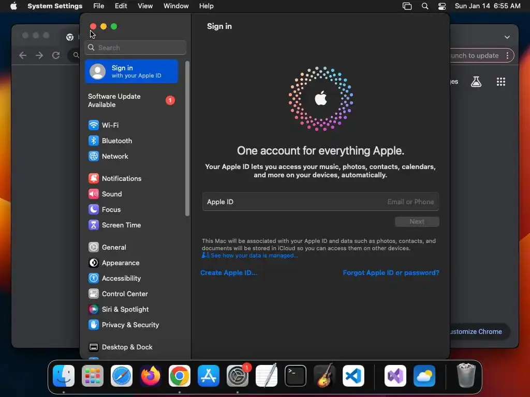Open the Apple menu
This screenshot has width=530, height=397.
click(13, 6)
